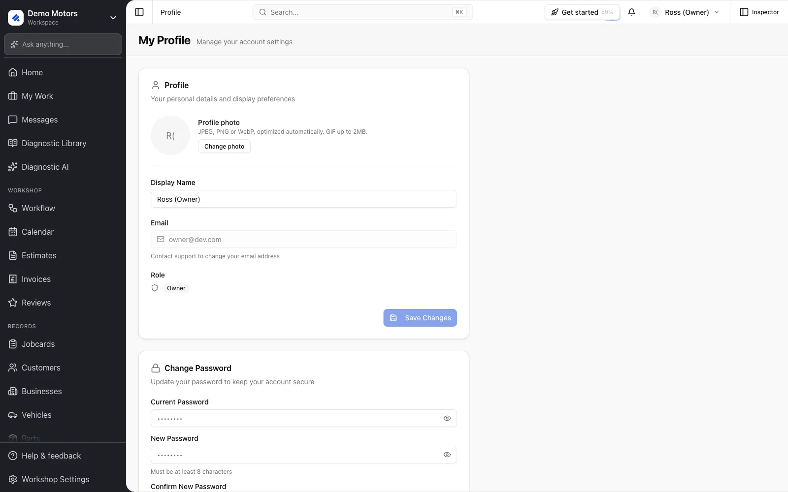Open the Invoices sidebar icon

click(x=13, y=279)
